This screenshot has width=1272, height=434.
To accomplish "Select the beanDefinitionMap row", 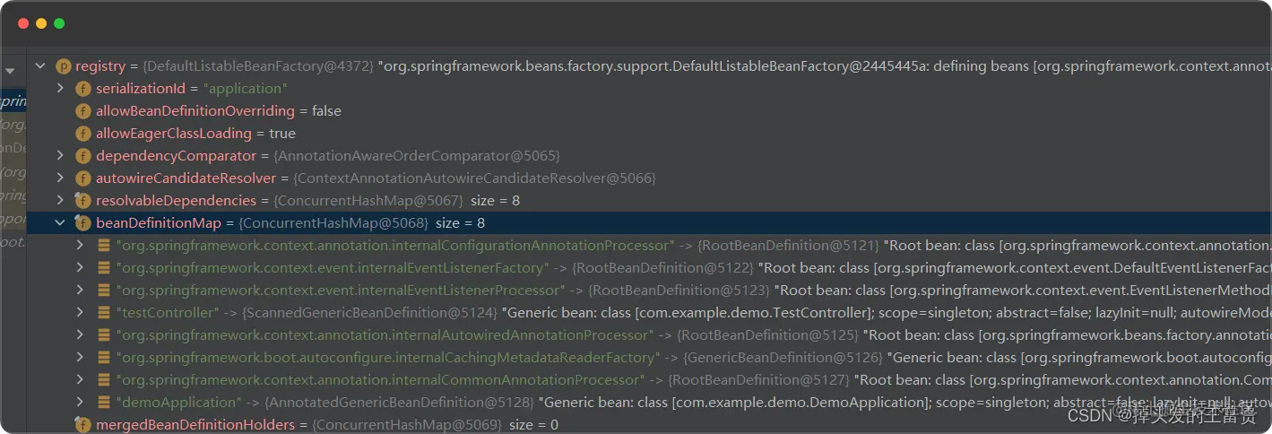I will (x=649, y=223).
